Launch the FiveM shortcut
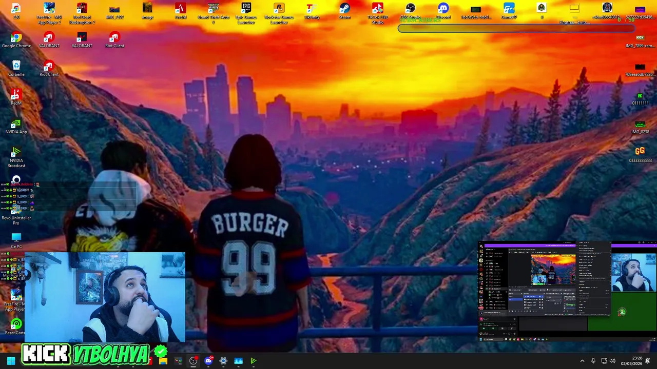Image resolution: width=657 pixels, height=369 pixels. 180,11
